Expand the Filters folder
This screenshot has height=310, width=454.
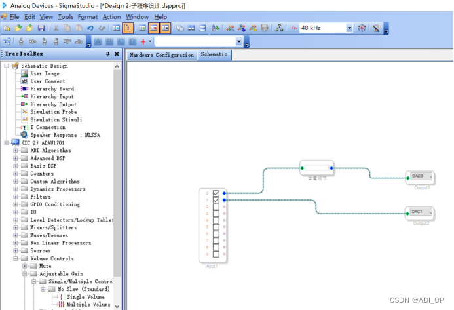point(16,197)
